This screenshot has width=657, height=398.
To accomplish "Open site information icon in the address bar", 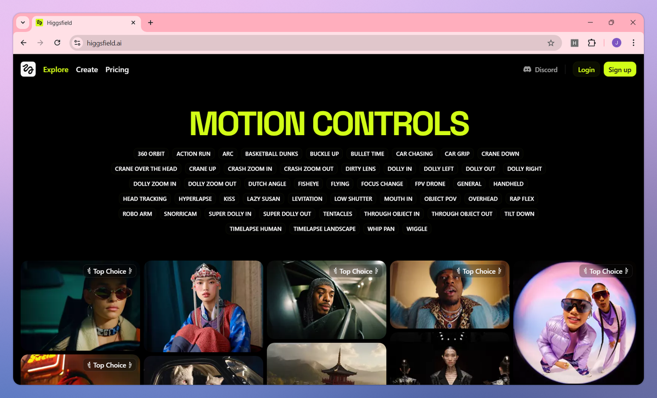I will coord(77,42).
